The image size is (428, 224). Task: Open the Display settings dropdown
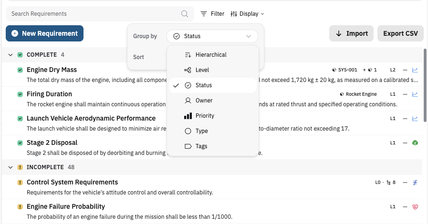[247, 14]
